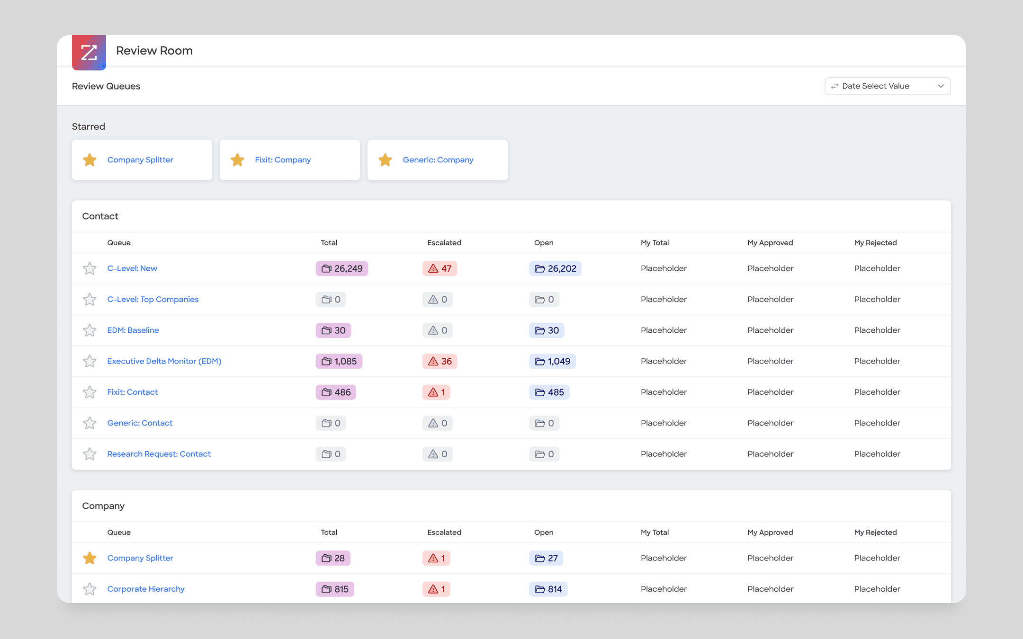Star the C-Level: New queue
Image resolution: width=1023 pixels, height=639 pixels.
coord(90,268)
